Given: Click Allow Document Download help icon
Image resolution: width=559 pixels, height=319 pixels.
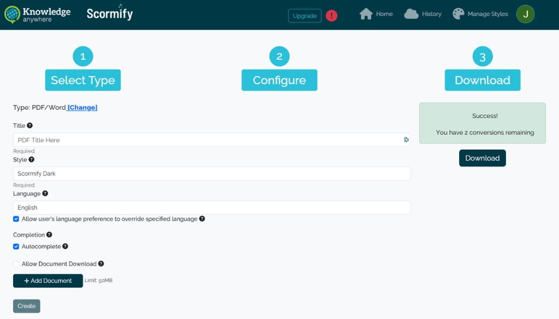Looking at the screenshot, I should tap(101, 263).
